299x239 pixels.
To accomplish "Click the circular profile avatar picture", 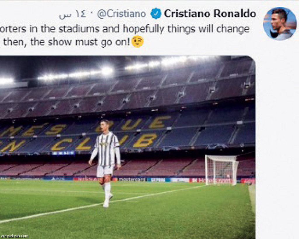I will coord(280,23).
